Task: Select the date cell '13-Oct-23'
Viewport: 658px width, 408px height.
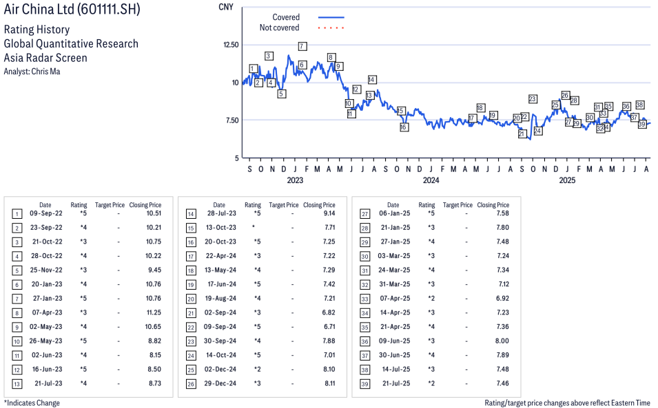Action: click(220, 228)
